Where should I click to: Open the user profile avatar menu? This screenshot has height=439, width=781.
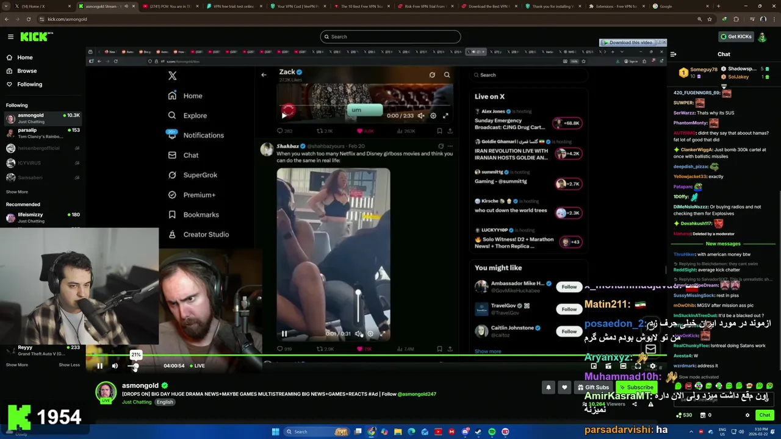tap(762, 37)
